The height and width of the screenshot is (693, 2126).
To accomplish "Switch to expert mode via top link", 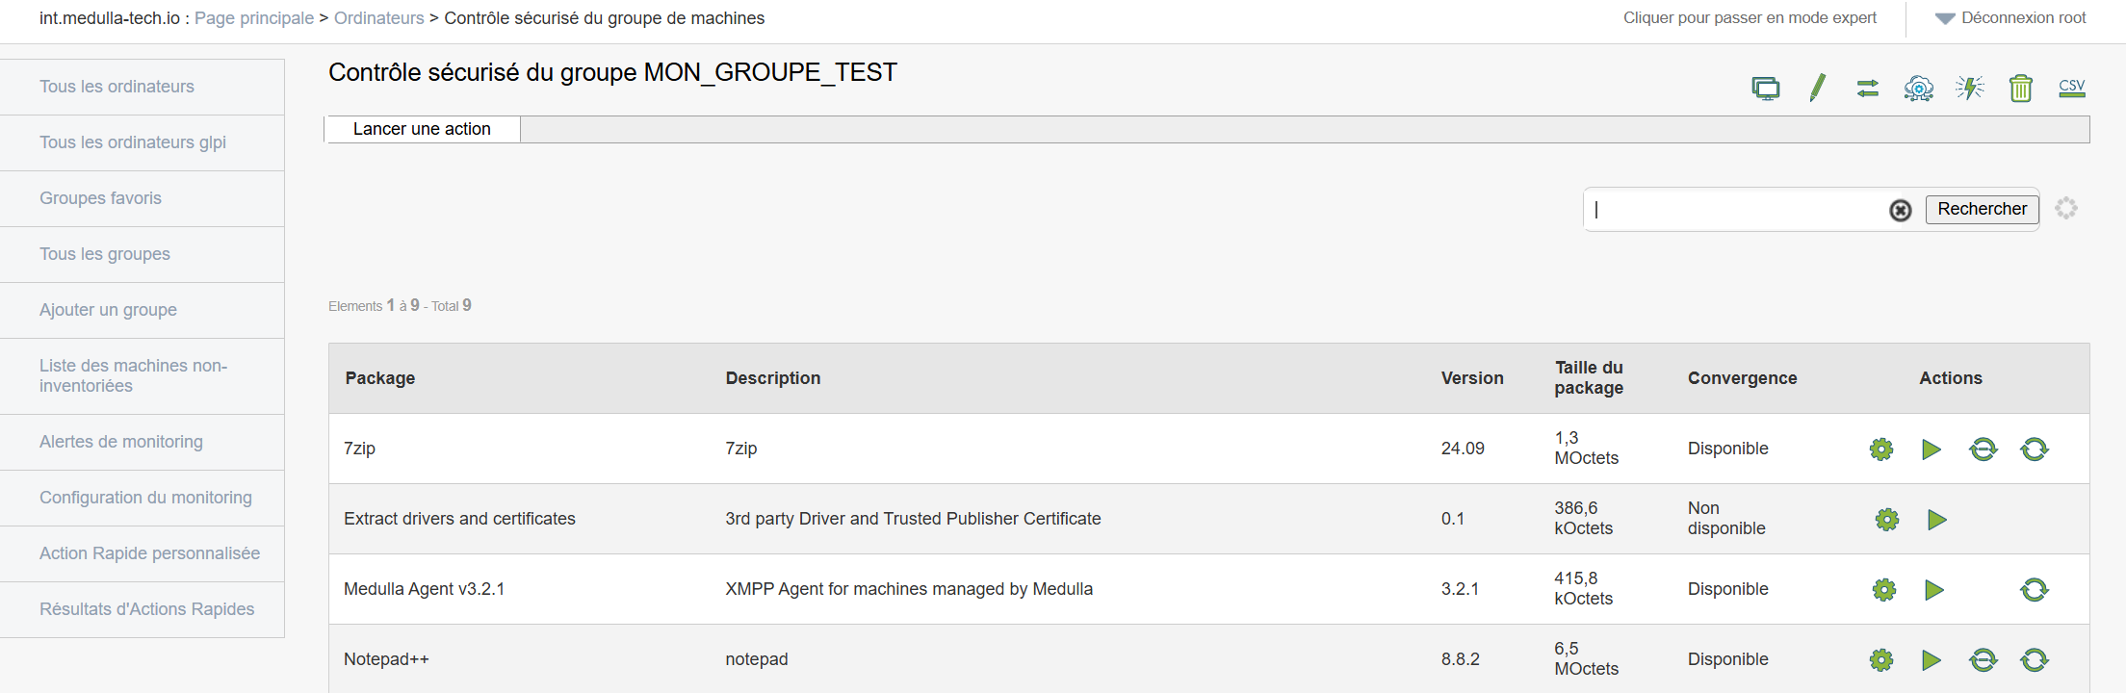I will [1750, 18].
